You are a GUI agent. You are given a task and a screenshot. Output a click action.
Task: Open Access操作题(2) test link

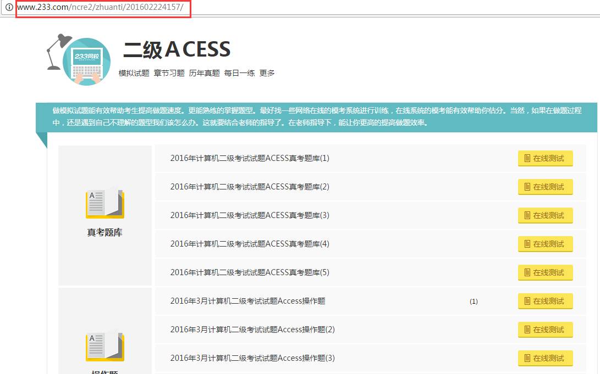tap(252, 330)
